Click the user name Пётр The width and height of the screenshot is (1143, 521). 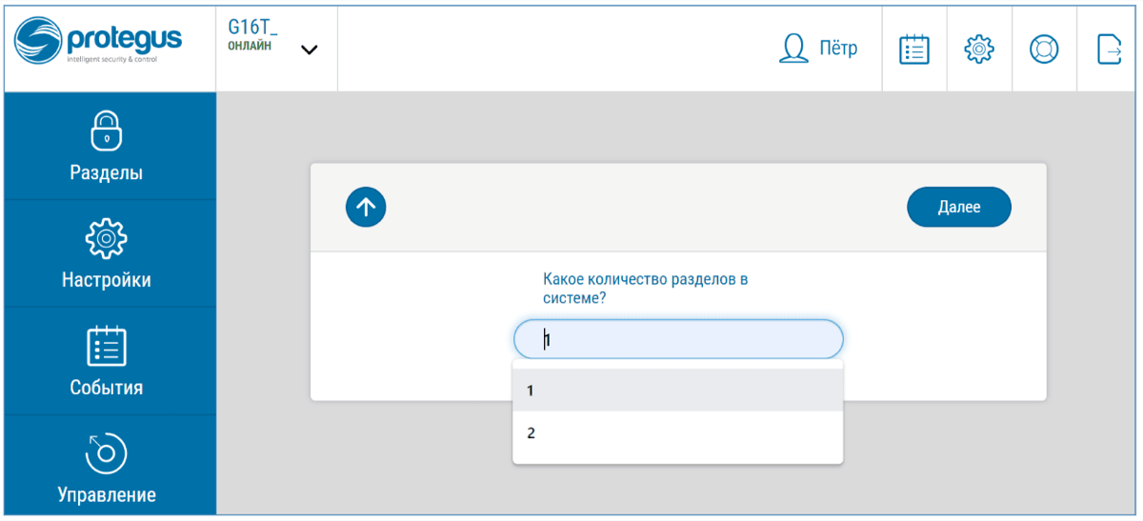[x=838, y=49]
